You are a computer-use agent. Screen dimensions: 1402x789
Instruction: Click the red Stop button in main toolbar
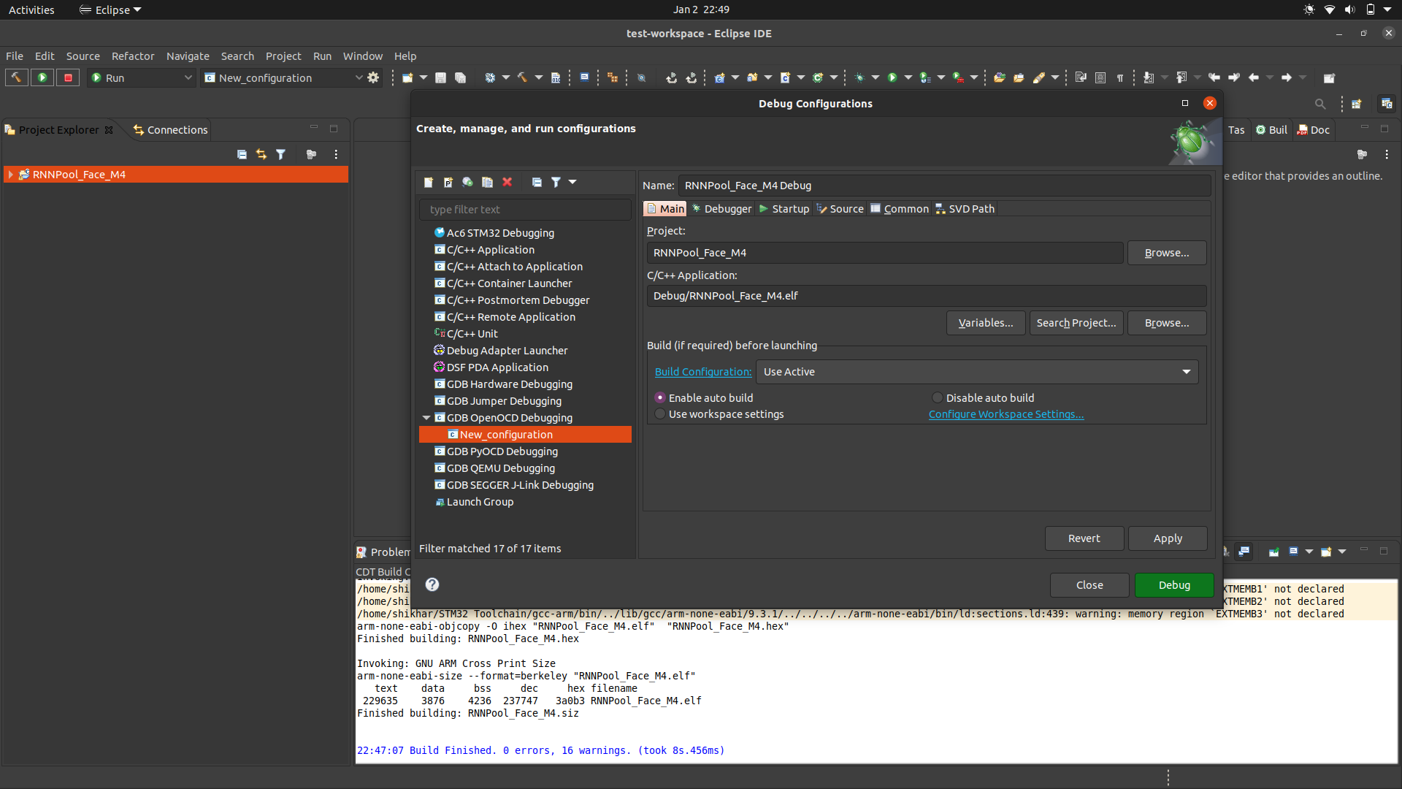pyautogui.click(x=68, y=77)
